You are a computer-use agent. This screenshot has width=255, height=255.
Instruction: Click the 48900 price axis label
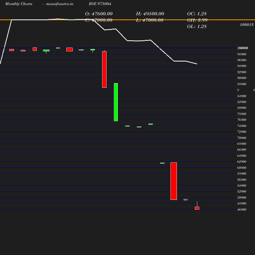242,203
